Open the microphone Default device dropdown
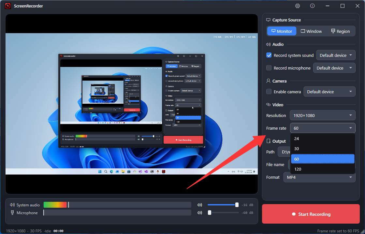 [334, 68]
